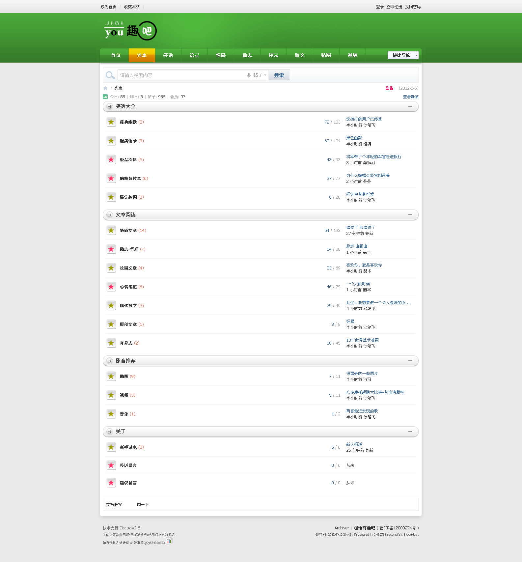The height and width of the screenshot is (562, 522).
Task: Click the arrow icon beside 影音推荐 heading
Action: 110,361
